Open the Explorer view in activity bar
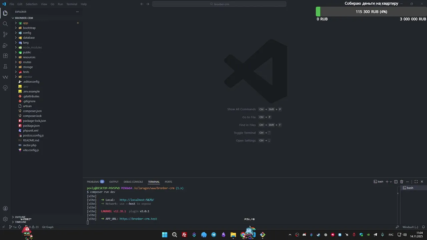Image resolution: width=427 pixels, height=240 pixels. [5, 13]
